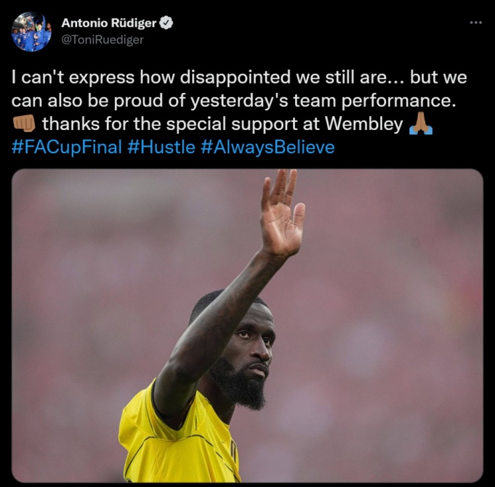Open the #AlwaysBelieve hashtag
Image resolution: width=495 pixels, height=487 pixels.
pyautogui.click(x=268, y=147)
